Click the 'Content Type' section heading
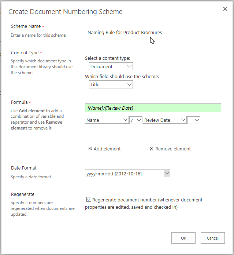This screenshot has width=234, height=255. point(25,53)
